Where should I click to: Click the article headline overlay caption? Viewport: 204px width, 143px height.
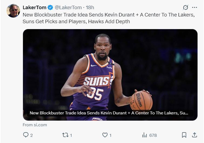(109, 113)
